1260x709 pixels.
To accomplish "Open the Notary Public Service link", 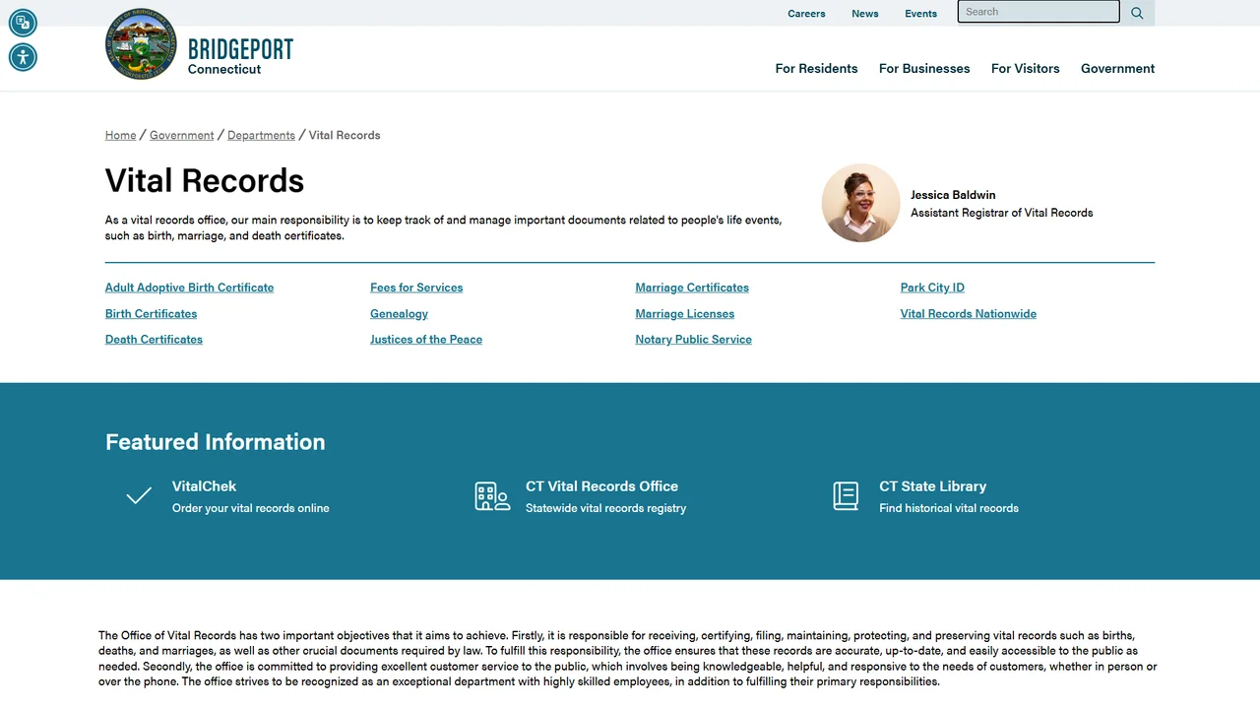I will (693, 340).
